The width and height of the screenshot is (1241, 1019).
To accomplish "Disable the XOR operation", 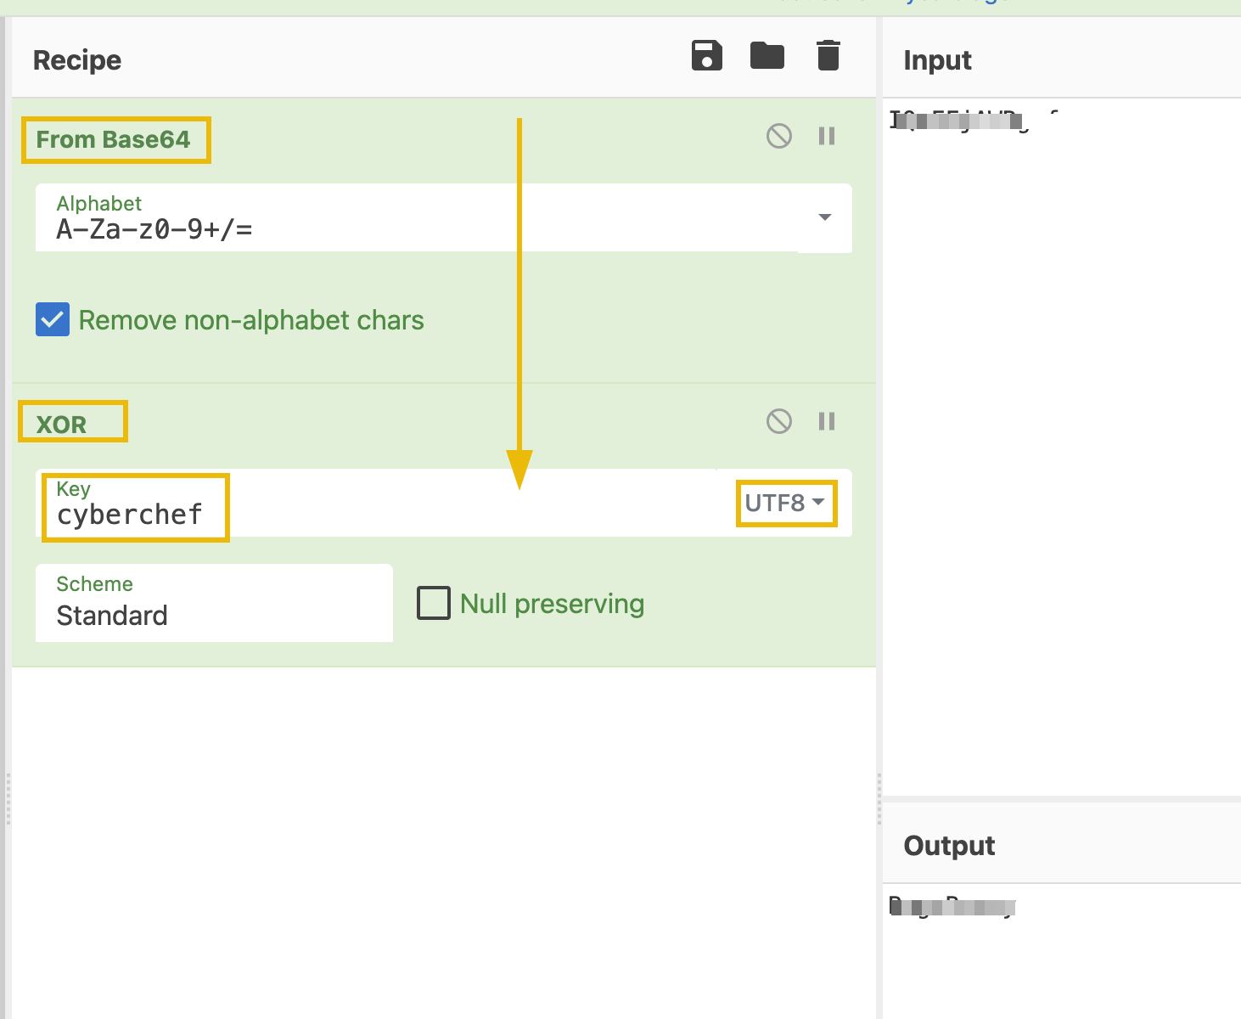I will click(778, 421).
